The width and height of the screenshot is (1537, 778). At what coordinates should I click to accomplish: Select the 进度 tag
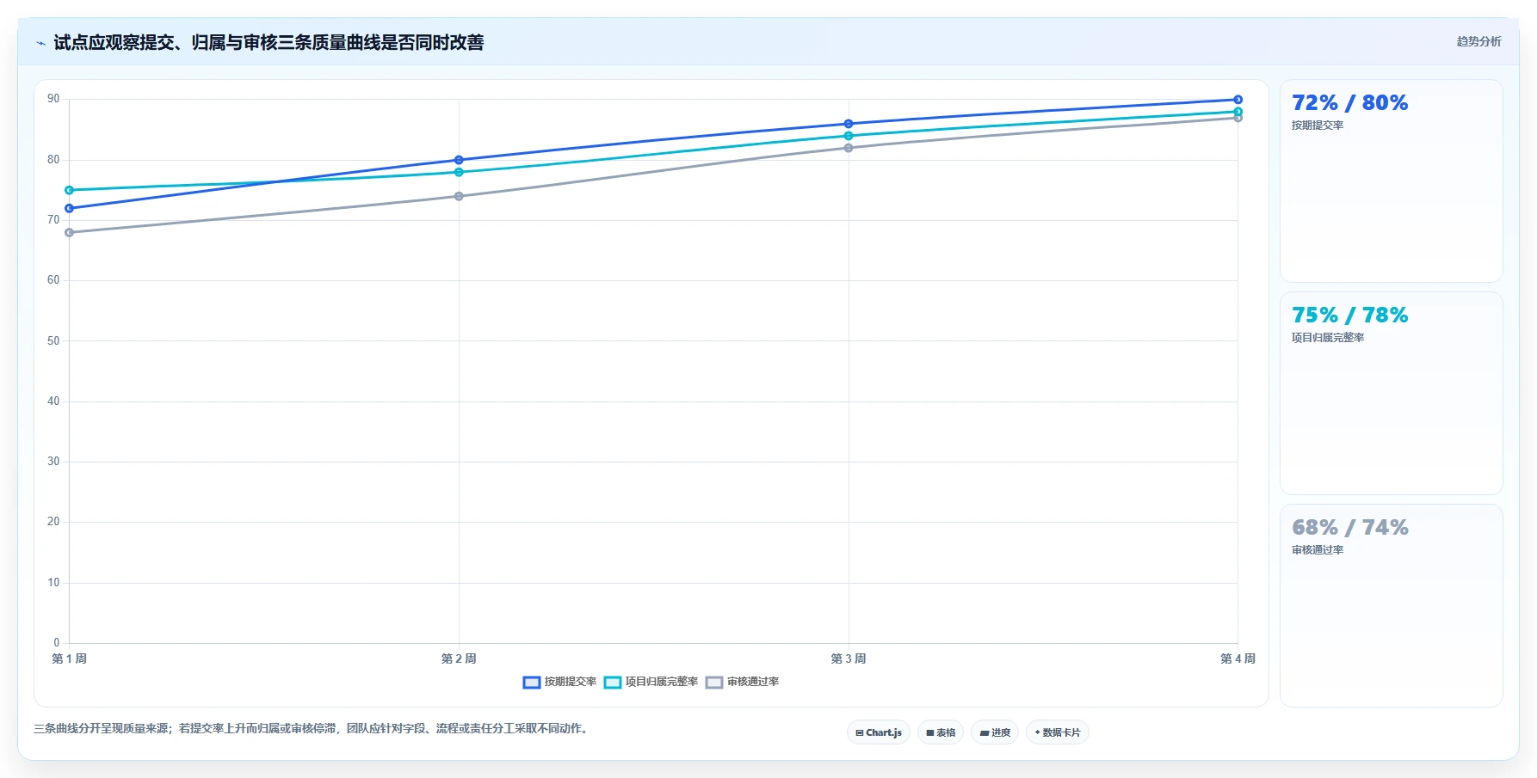[x=995, y=732]
